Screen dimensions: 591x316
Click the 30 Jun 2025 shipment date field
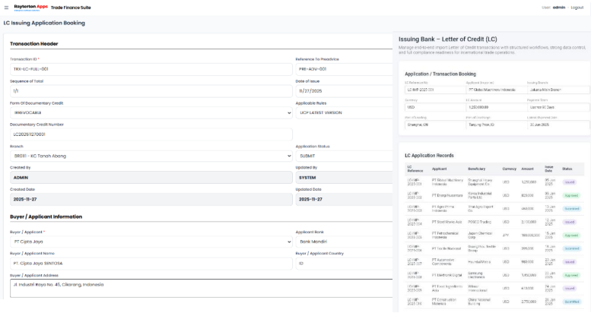pyautogui.click(x=558, y=125)
